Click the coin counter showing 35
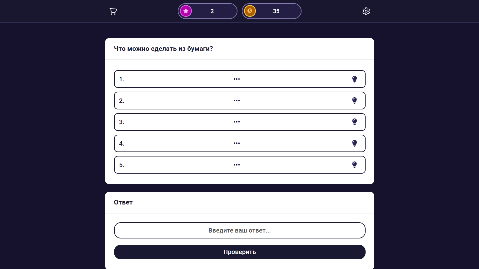Screen dimensions: 479x269 pos(276,11)
